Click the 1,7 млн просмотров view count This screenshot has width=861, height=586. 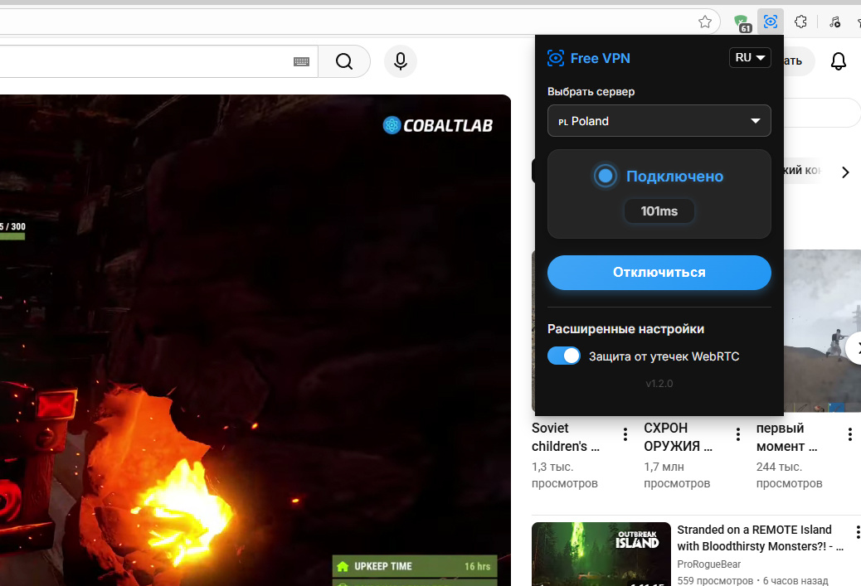(x=677, y=475)
